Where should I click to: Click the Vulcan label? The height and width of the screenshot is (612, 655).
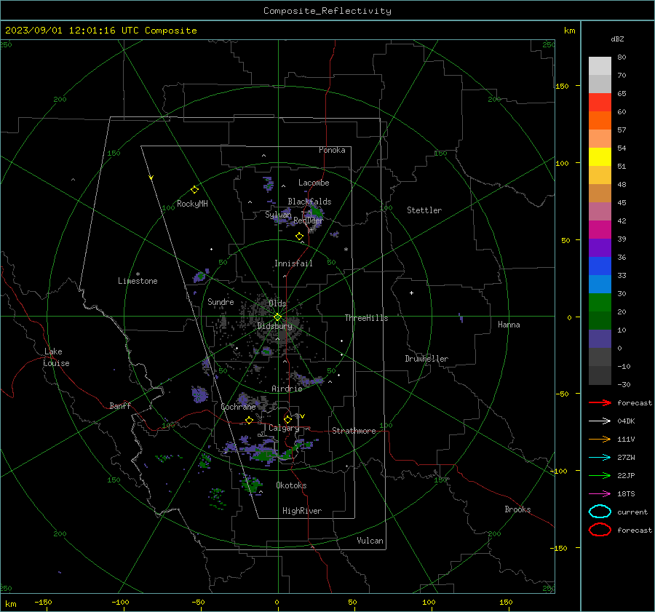click(370, 541)
